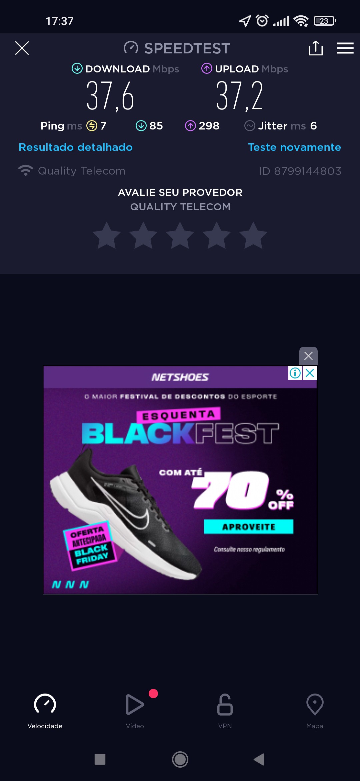Click the ad info icon
The width and height of the screenshot is (360, 781).
pyautogui.click(x=295, y=373)
